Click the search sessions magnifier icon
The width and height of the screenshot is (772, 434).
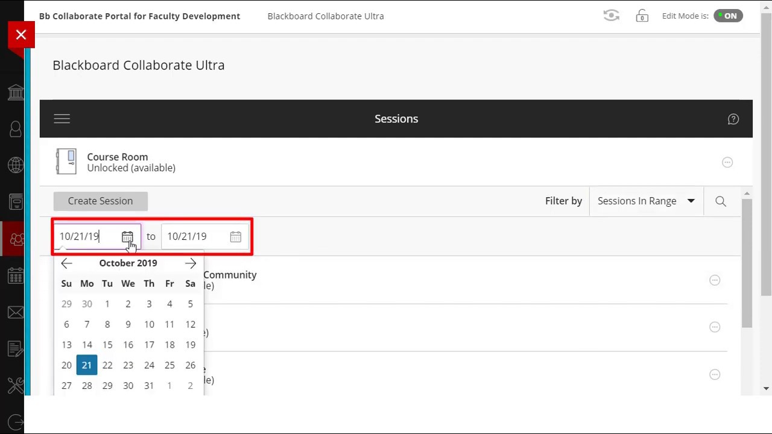click(720, 201)
